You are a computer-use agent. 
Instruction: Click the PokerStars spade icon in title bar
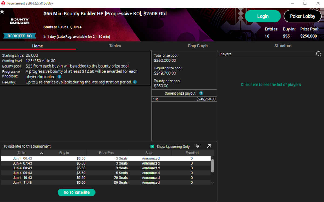3,3
